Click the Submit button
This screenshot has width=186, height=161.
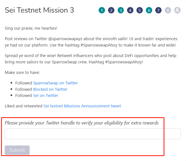17,150
